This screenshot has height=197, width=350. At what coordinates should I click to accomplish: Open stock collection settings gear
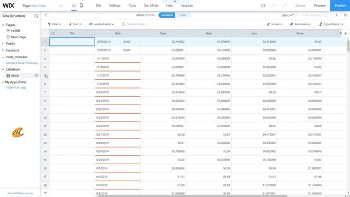click(37, 76)
